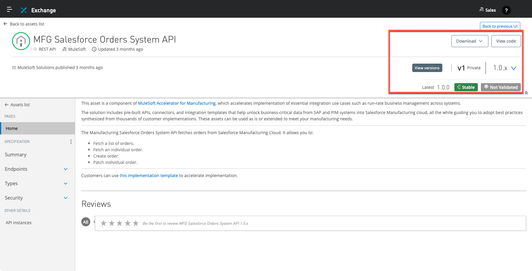This screenshot has width=532, height=271.
Task: Click the clock icon by Updated
Action: 94,49
